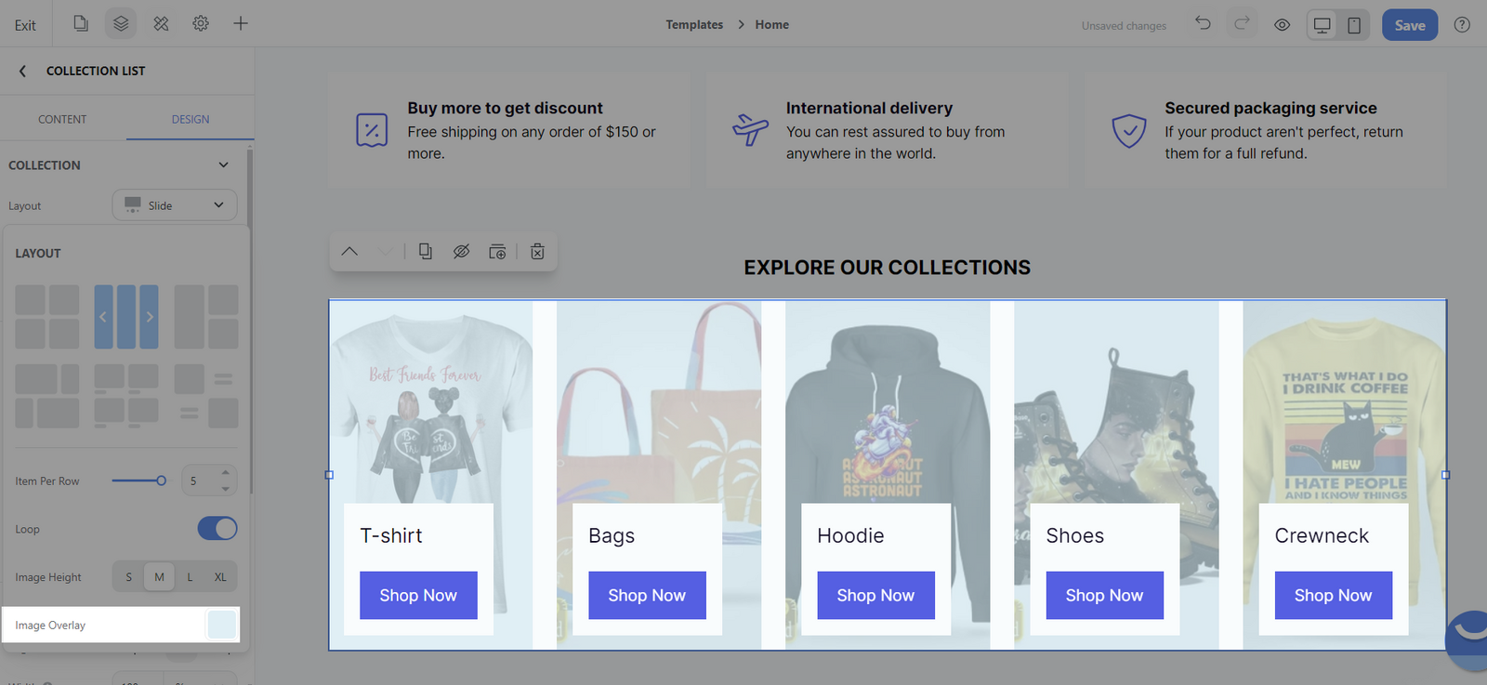Click Shop Now under Hoodie
The width and height of the screenshot is (1487, 685).
(x=875, y=596)
